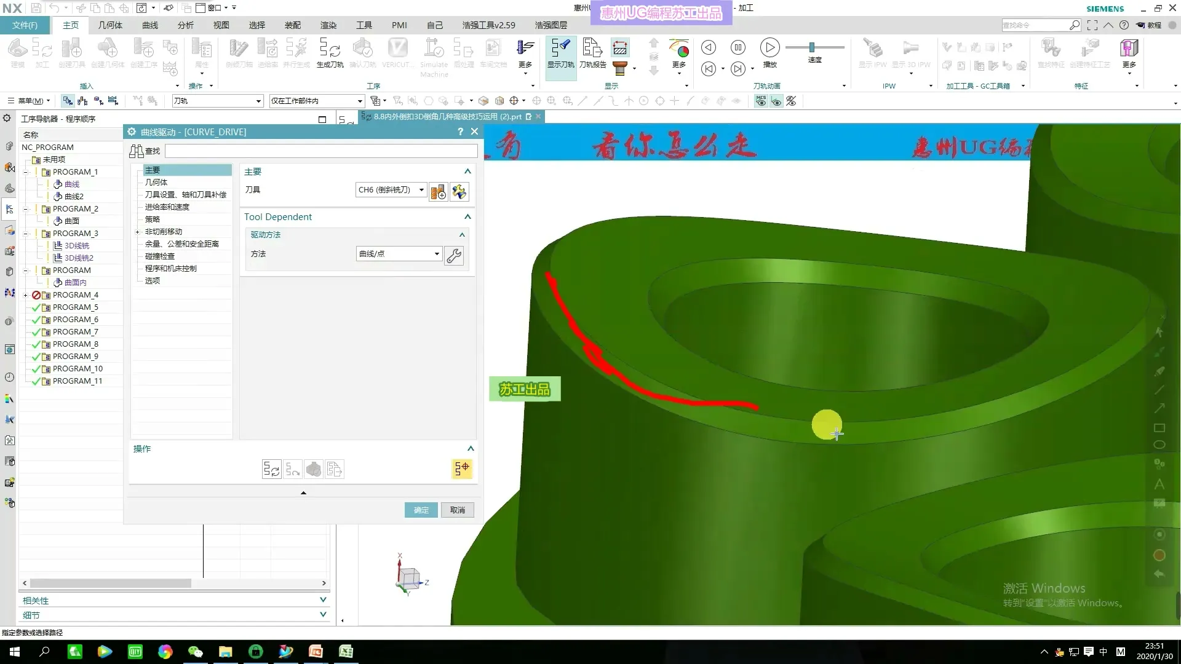1181x664 pixels.
Task: Click the create new tool icon beside CH6
Action: (x=438, y=192)
